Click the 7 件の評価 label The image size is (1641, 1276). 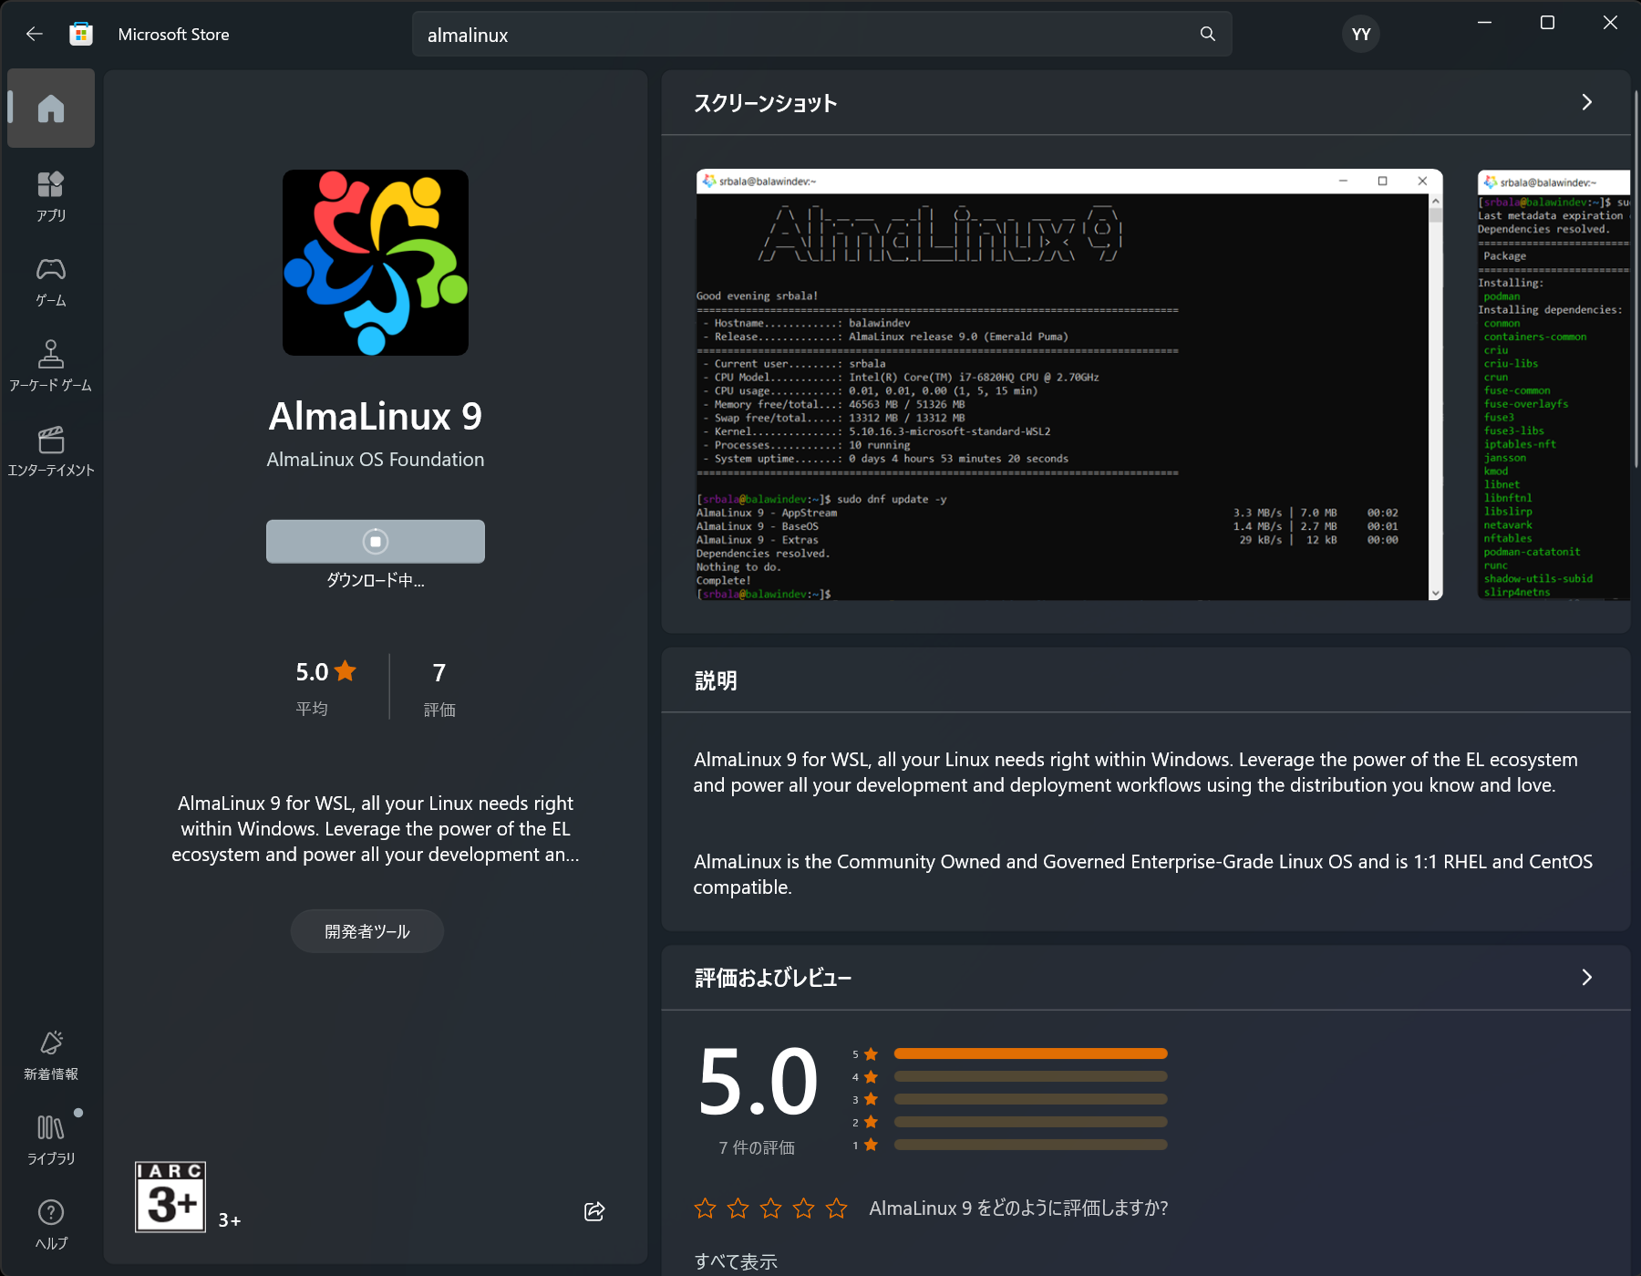pos(757,1147)
